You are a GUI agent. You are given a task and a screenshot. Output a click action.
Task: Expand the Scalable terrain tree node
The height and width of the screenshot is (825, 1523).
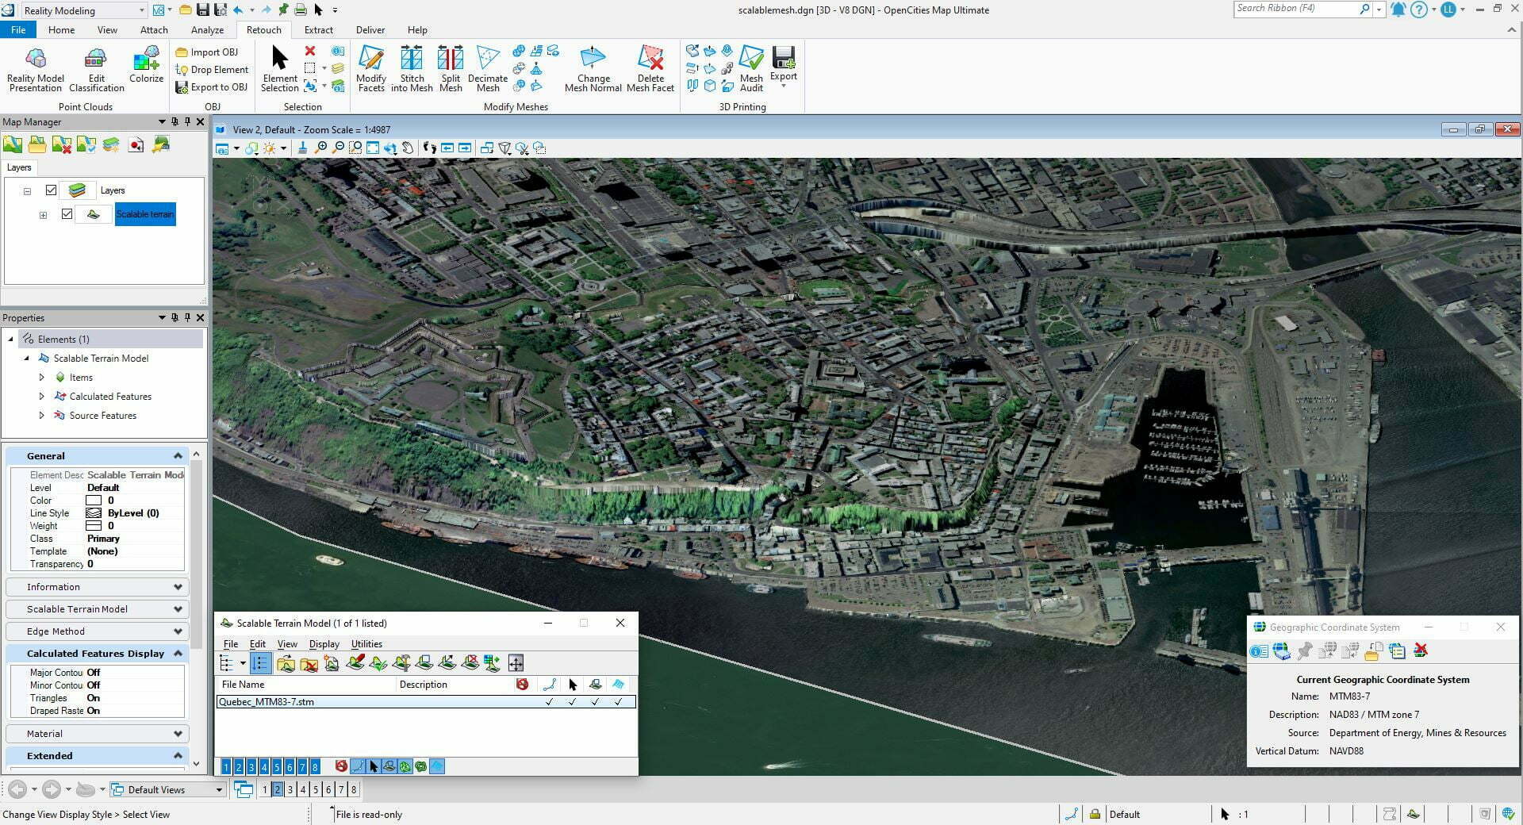43,214
